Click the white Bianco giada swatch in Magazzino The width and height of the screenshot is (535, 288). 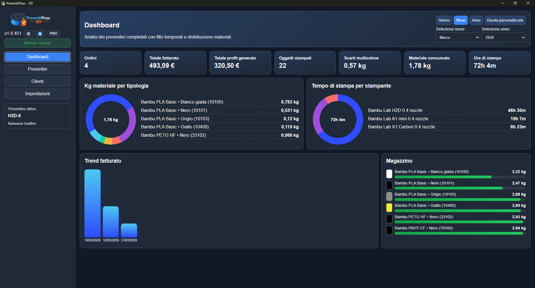tap(389, 174)
